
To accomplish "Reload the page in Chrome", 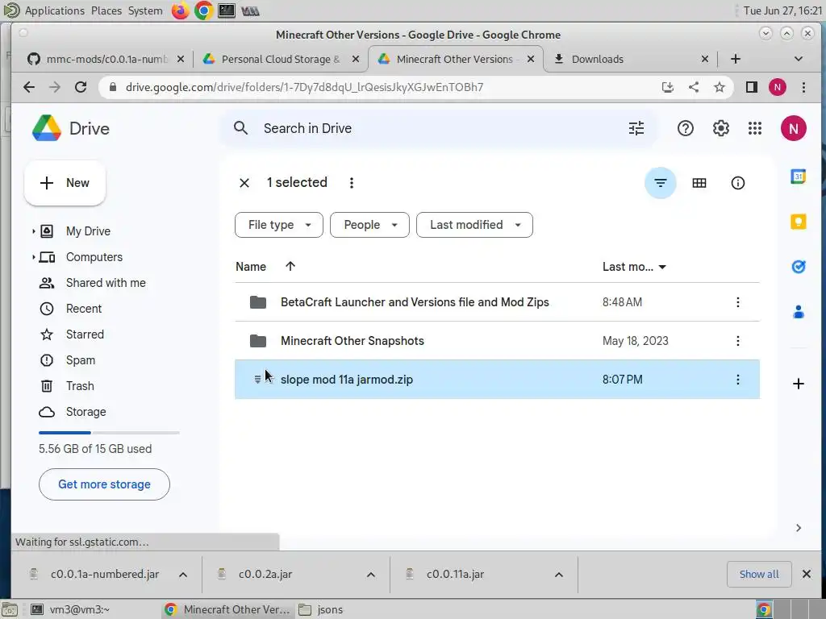I will point(80,87).
